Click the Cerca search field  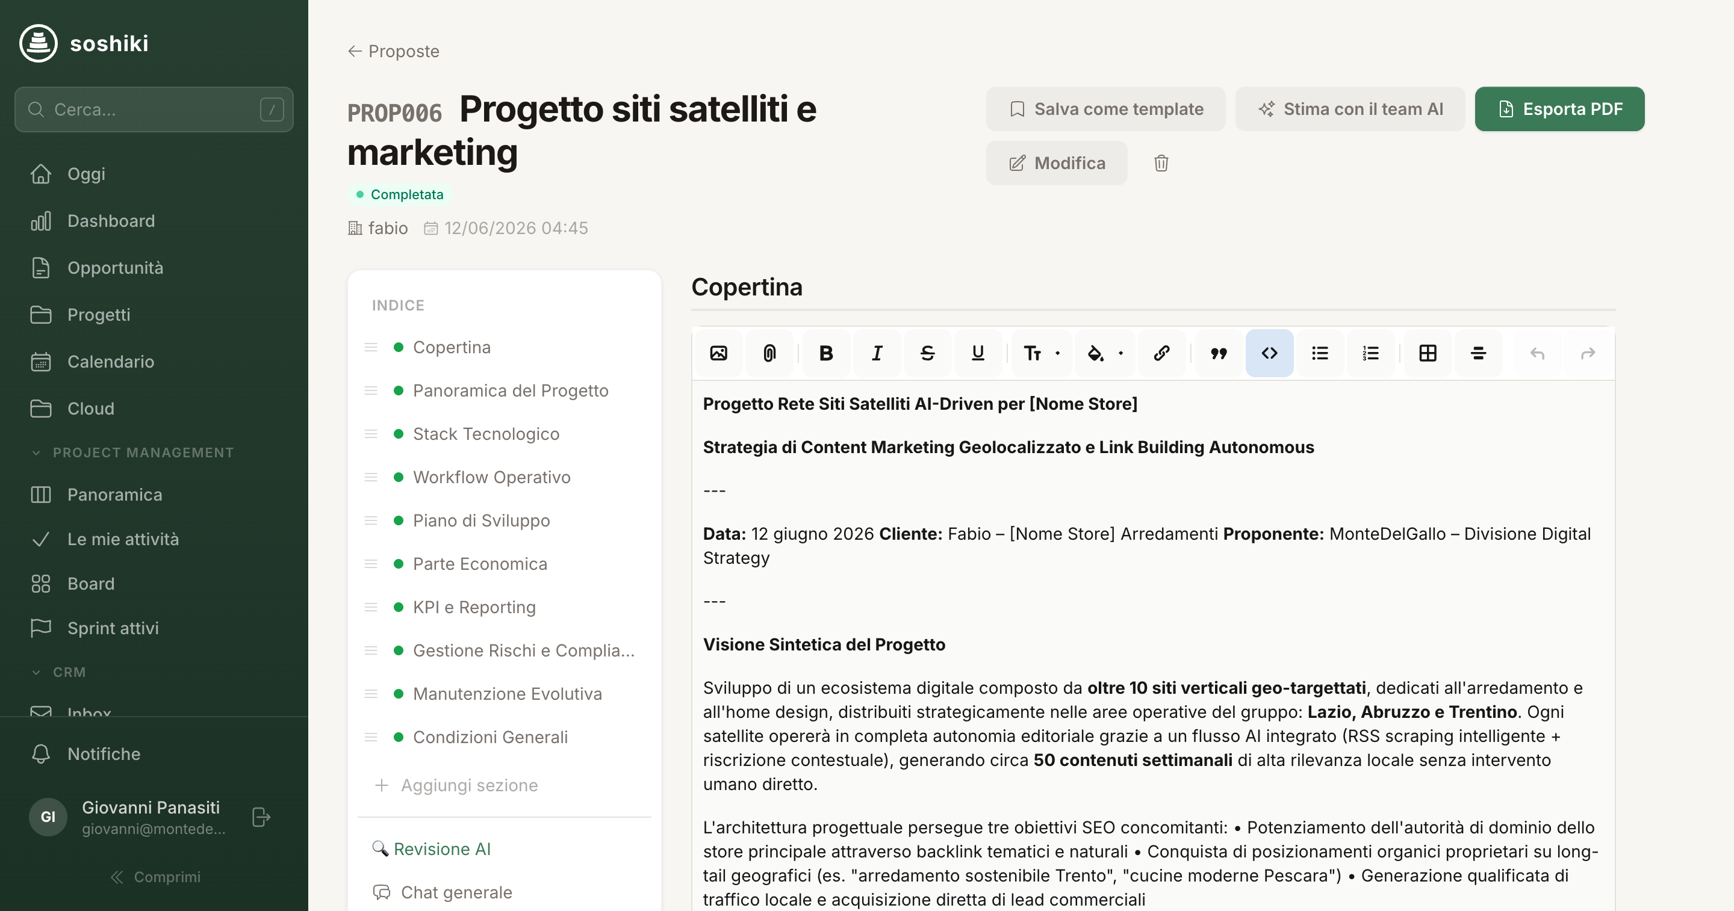[x=154, y=109]
